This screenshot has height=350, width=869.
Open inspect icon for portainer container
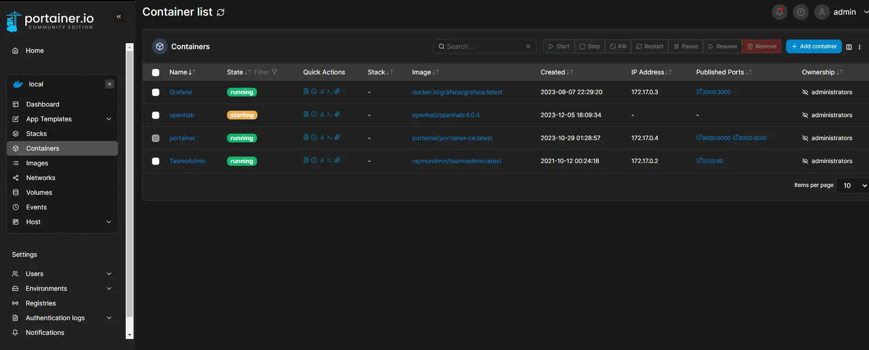314,137
